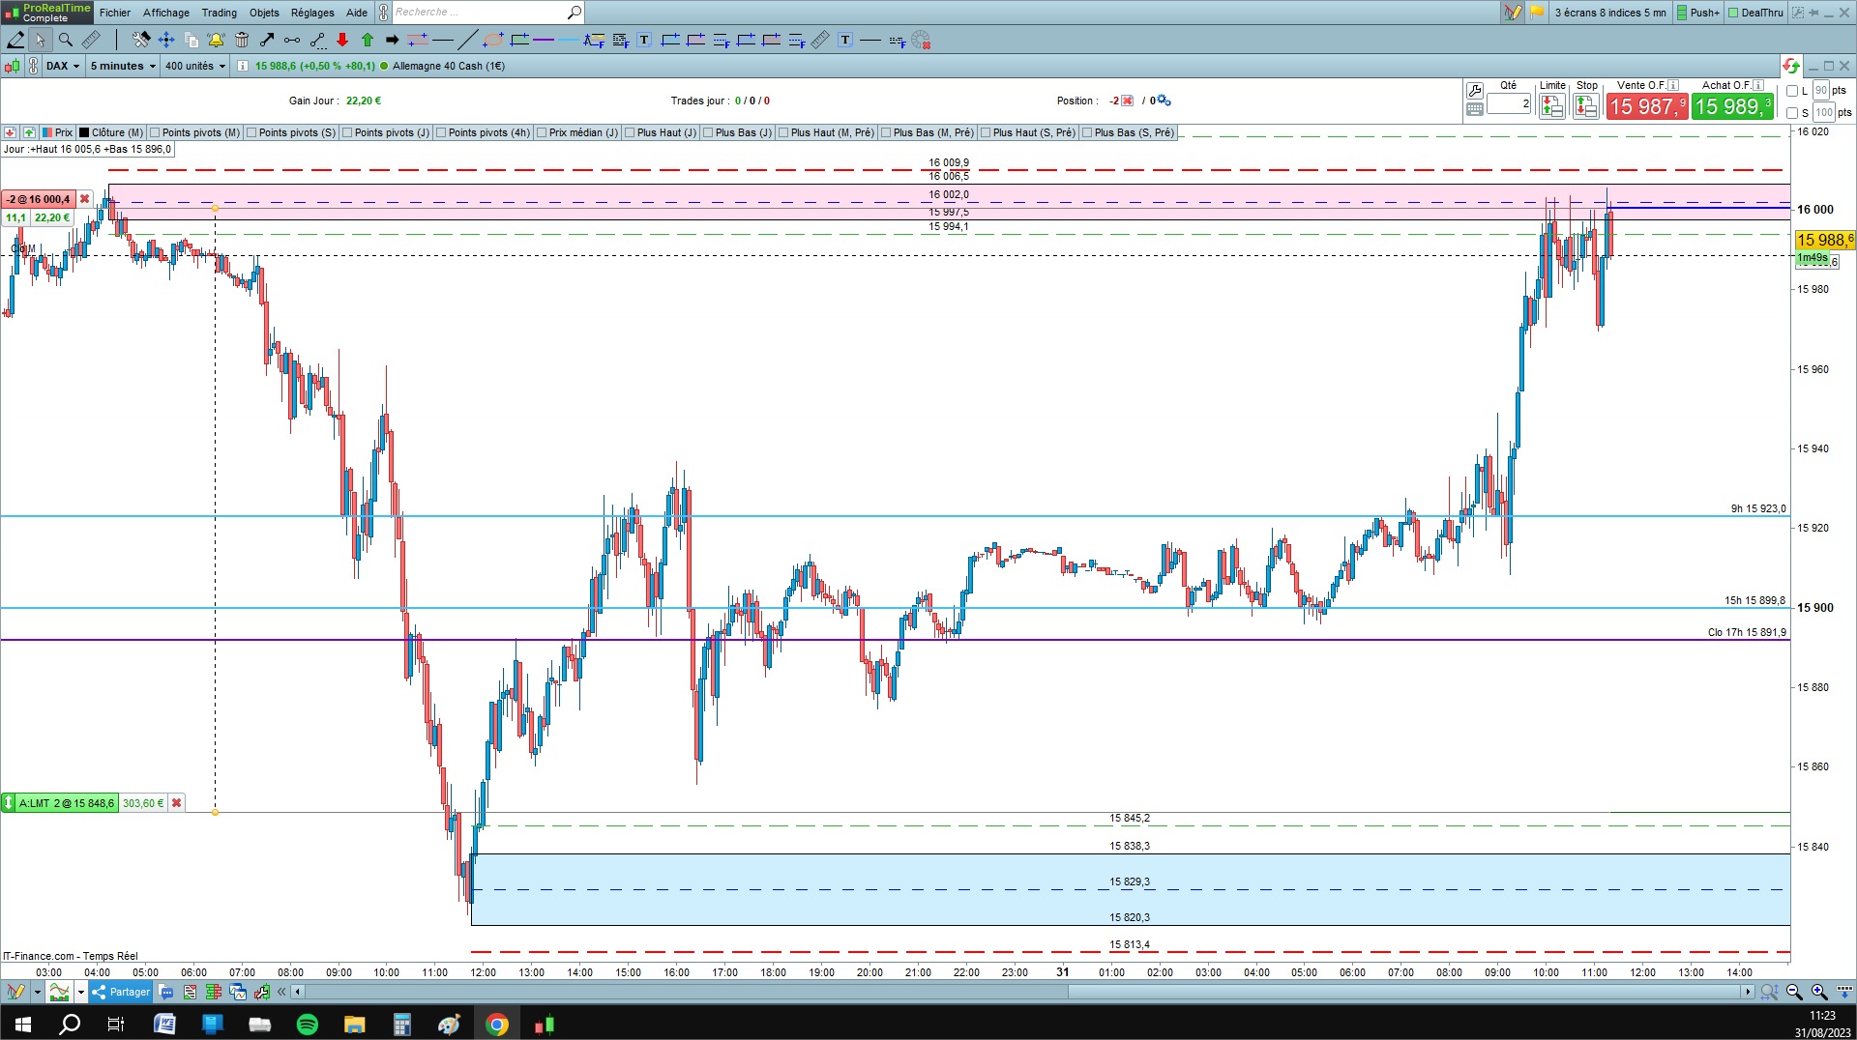Click the trash bin delete objects icon
The height and width of the screenshot is (1040, 1857).
coord(242,40)
